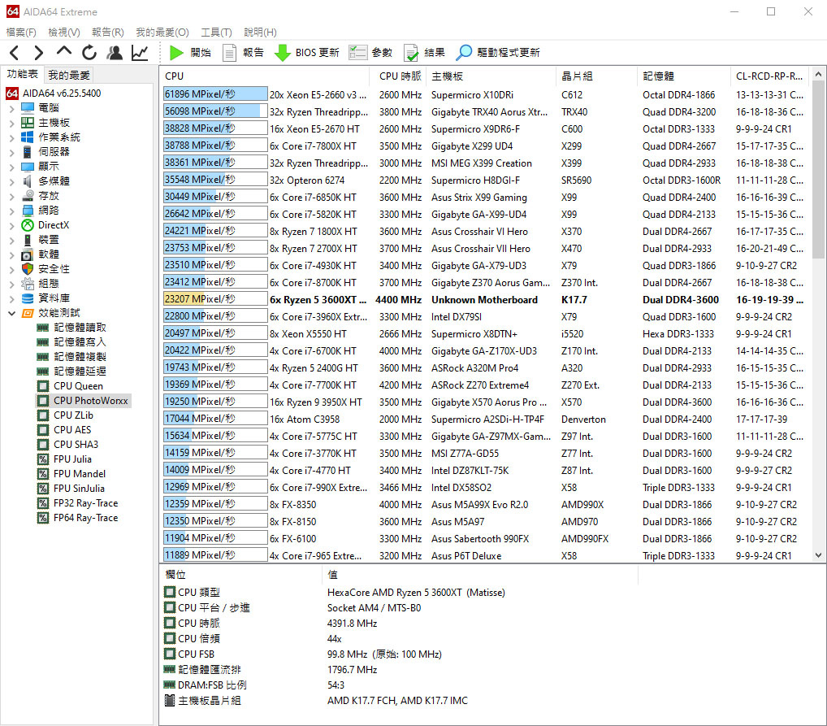Image resolution: width=827 pixels, height=726 pixels.
Task: Go up one level with Up arrow
Action: coord(64,52)
